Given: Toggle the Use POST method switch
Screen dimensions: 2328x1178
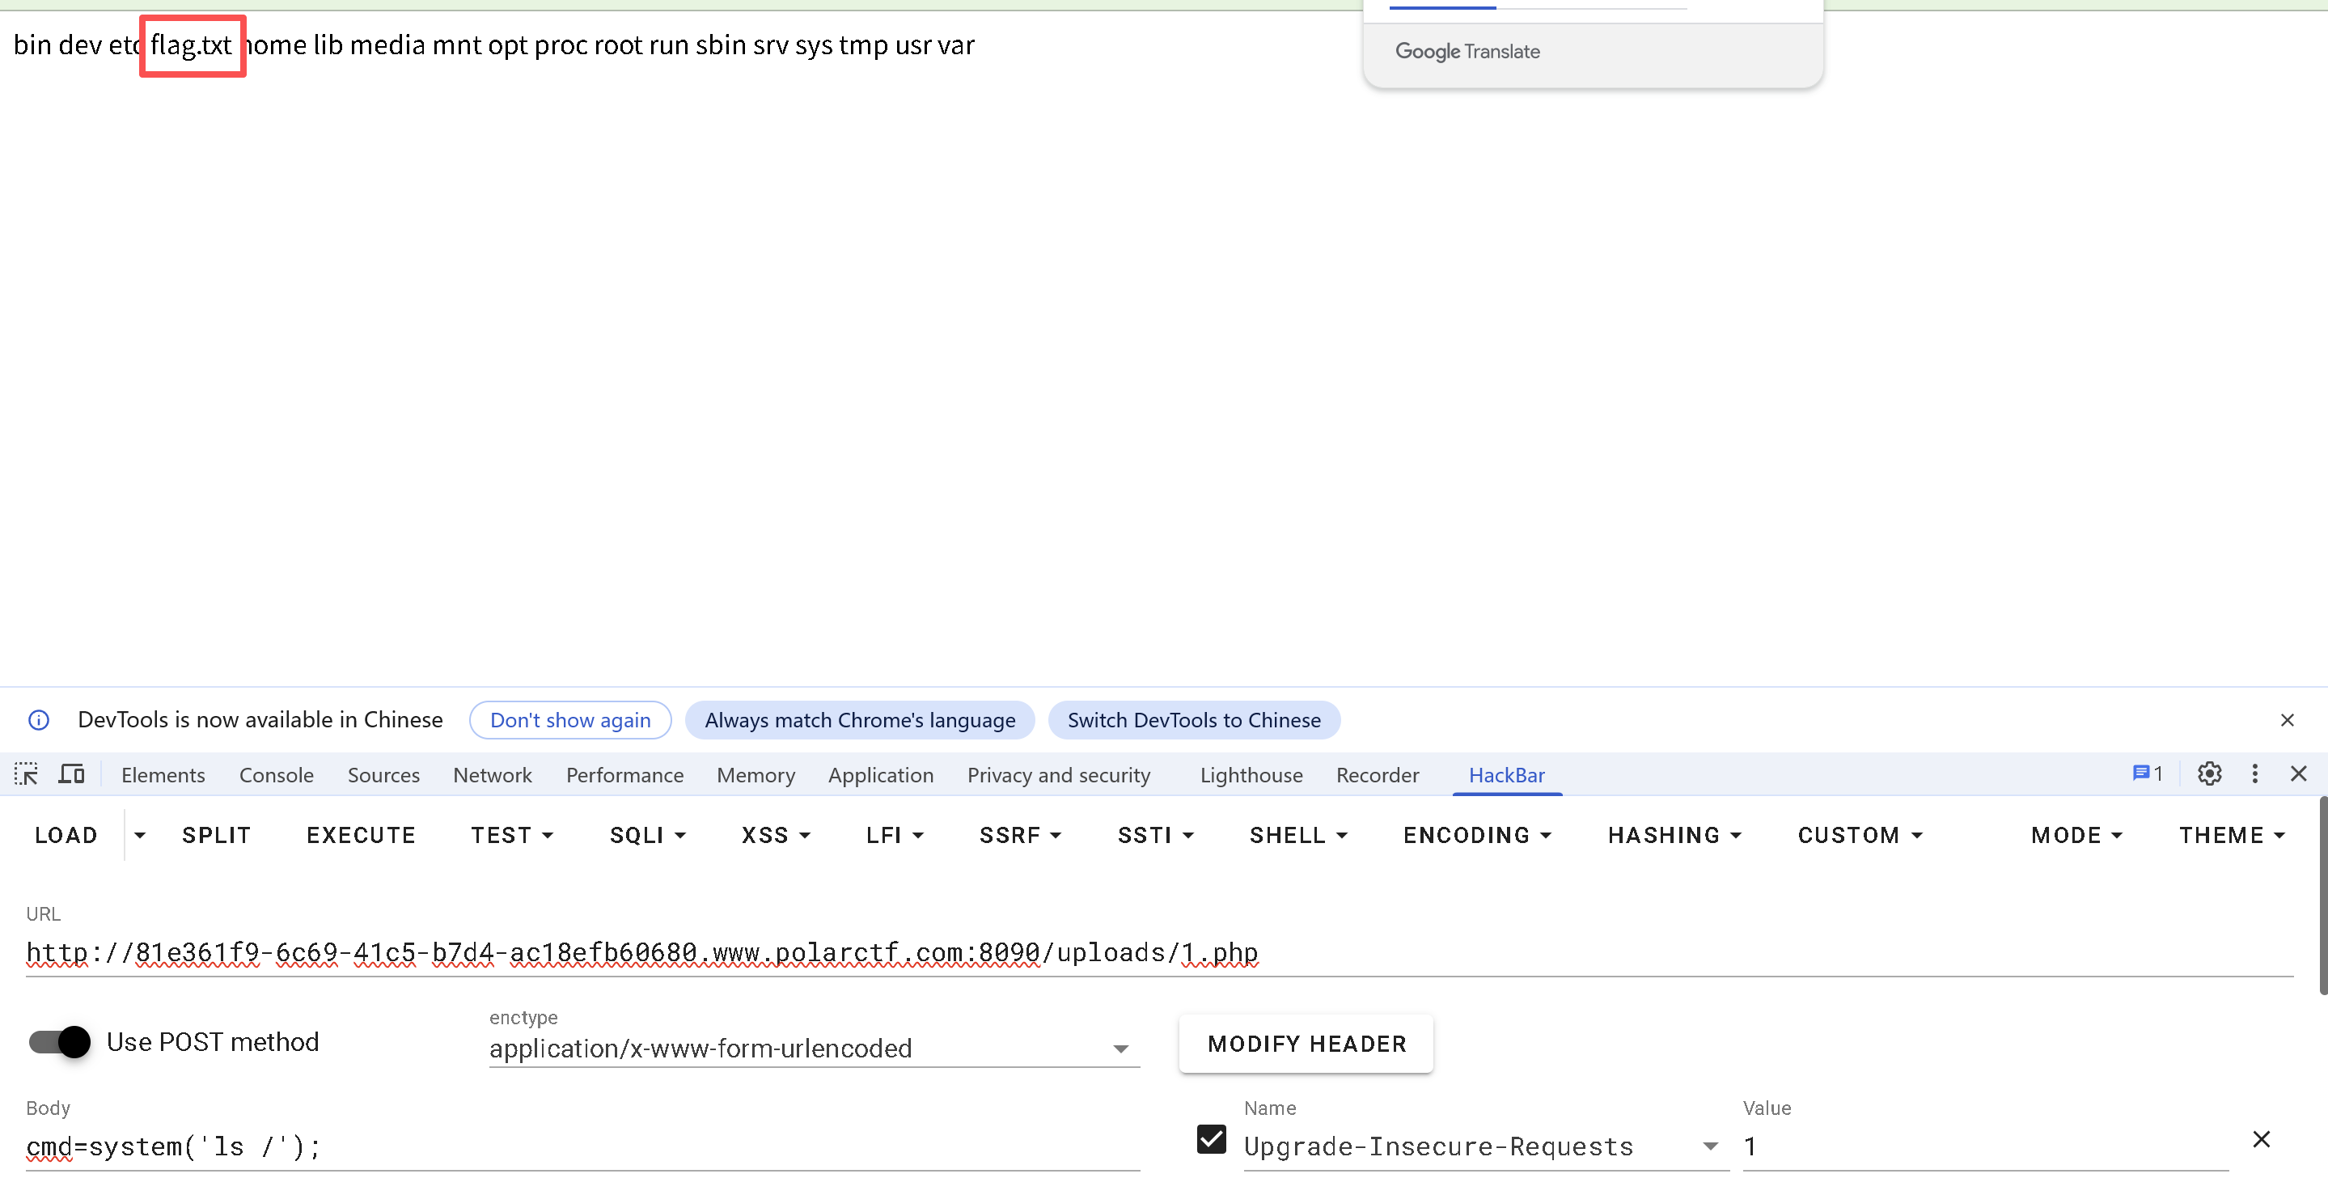Looking at the screenshot, I should [60, 1041].
